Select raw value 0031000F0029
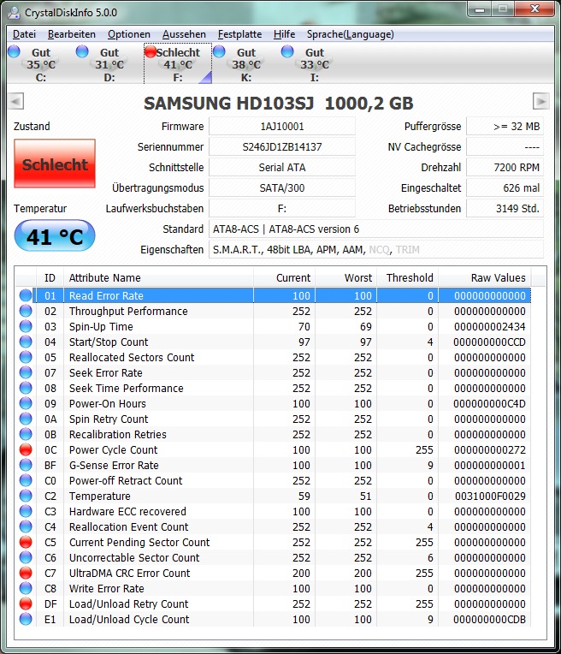This screenshot has width=561, height=654. (490, 496)
